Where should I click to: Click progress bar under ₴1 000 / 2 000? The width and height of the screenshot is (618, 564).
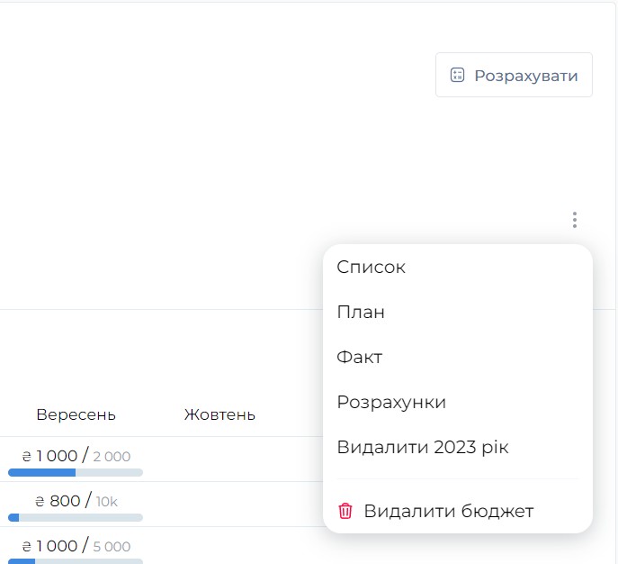coord(76,472)
